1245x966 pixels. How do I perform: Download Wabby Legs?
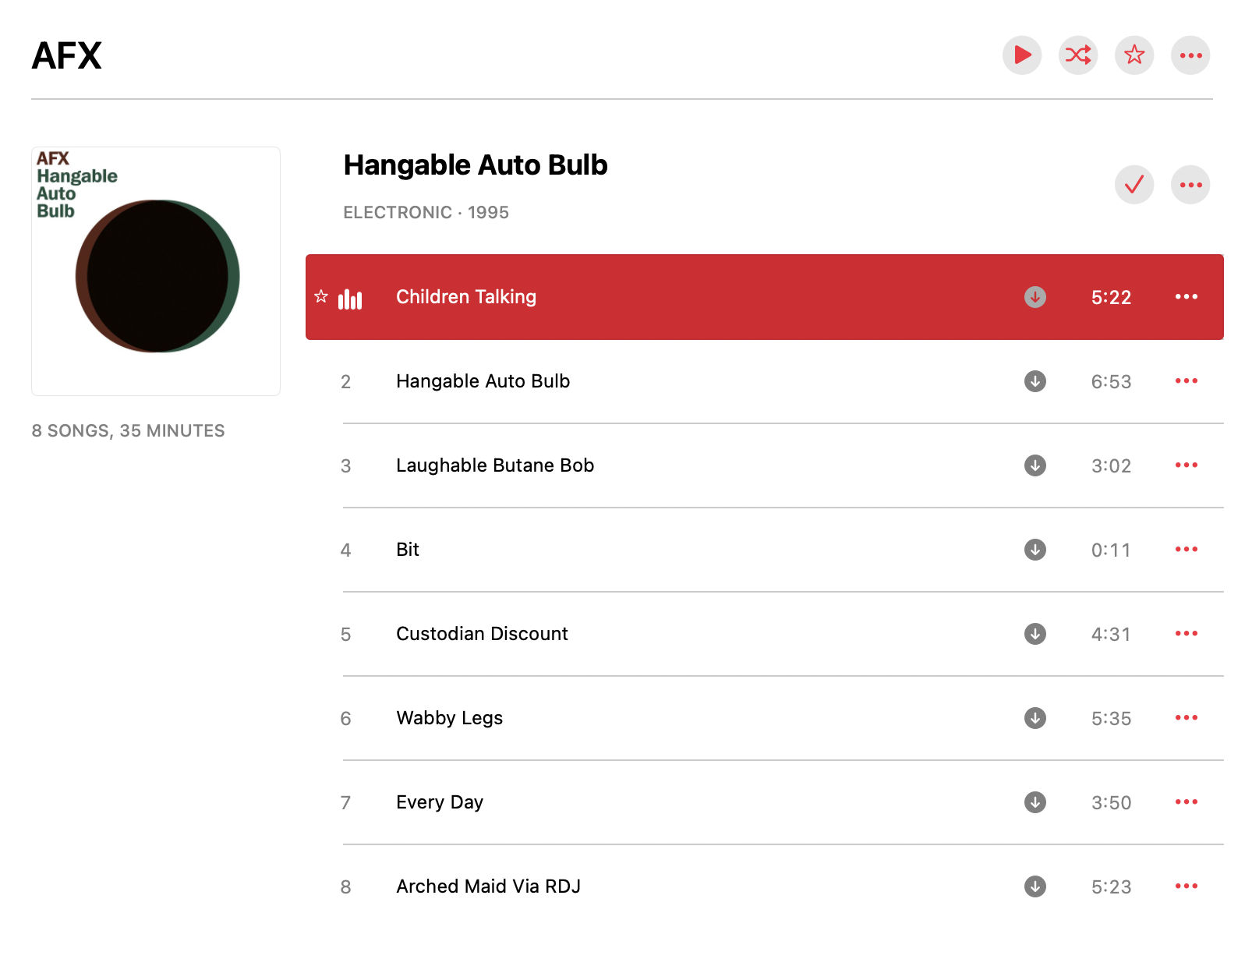click(1035, 718)
